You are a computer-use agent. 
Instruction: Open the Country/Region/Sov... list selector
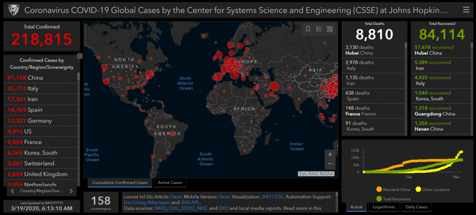[42, 191]
